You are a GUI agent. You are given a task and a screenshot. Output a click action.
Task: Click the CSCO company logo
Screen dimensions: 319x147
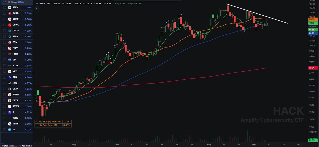(x=10, y=31)
